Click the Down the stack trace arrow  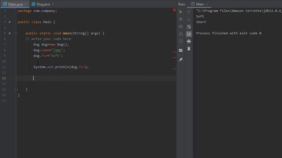point(189,19)
